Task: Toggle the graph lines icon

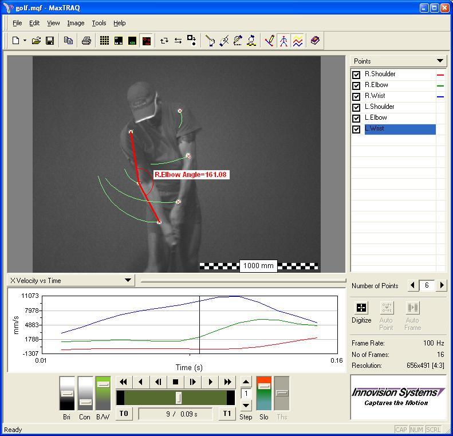Action: (x=298, y=41)
